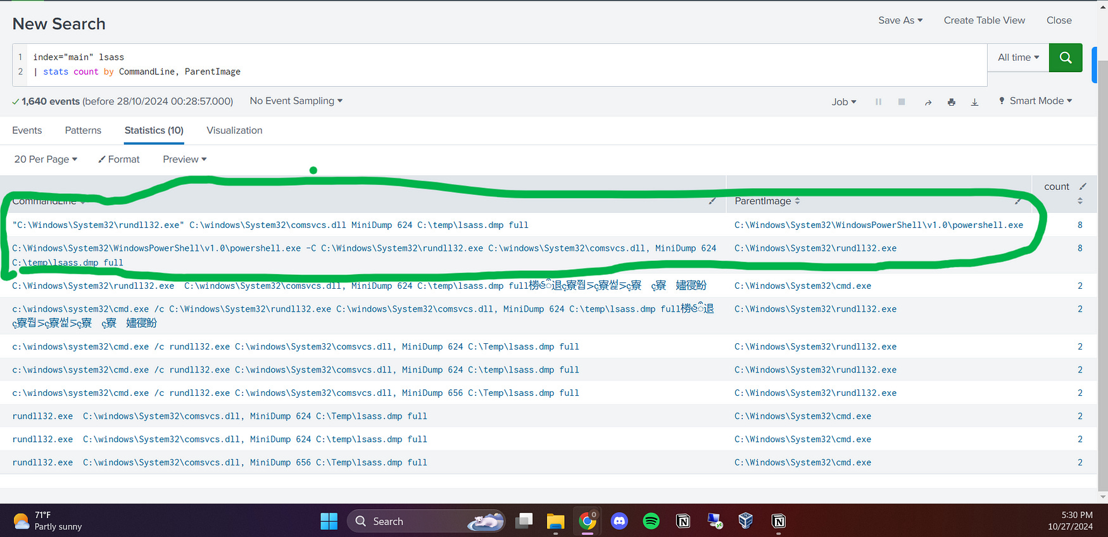Expand the Save As menu
Screen dimensions: 1108x537
point(900,20)
